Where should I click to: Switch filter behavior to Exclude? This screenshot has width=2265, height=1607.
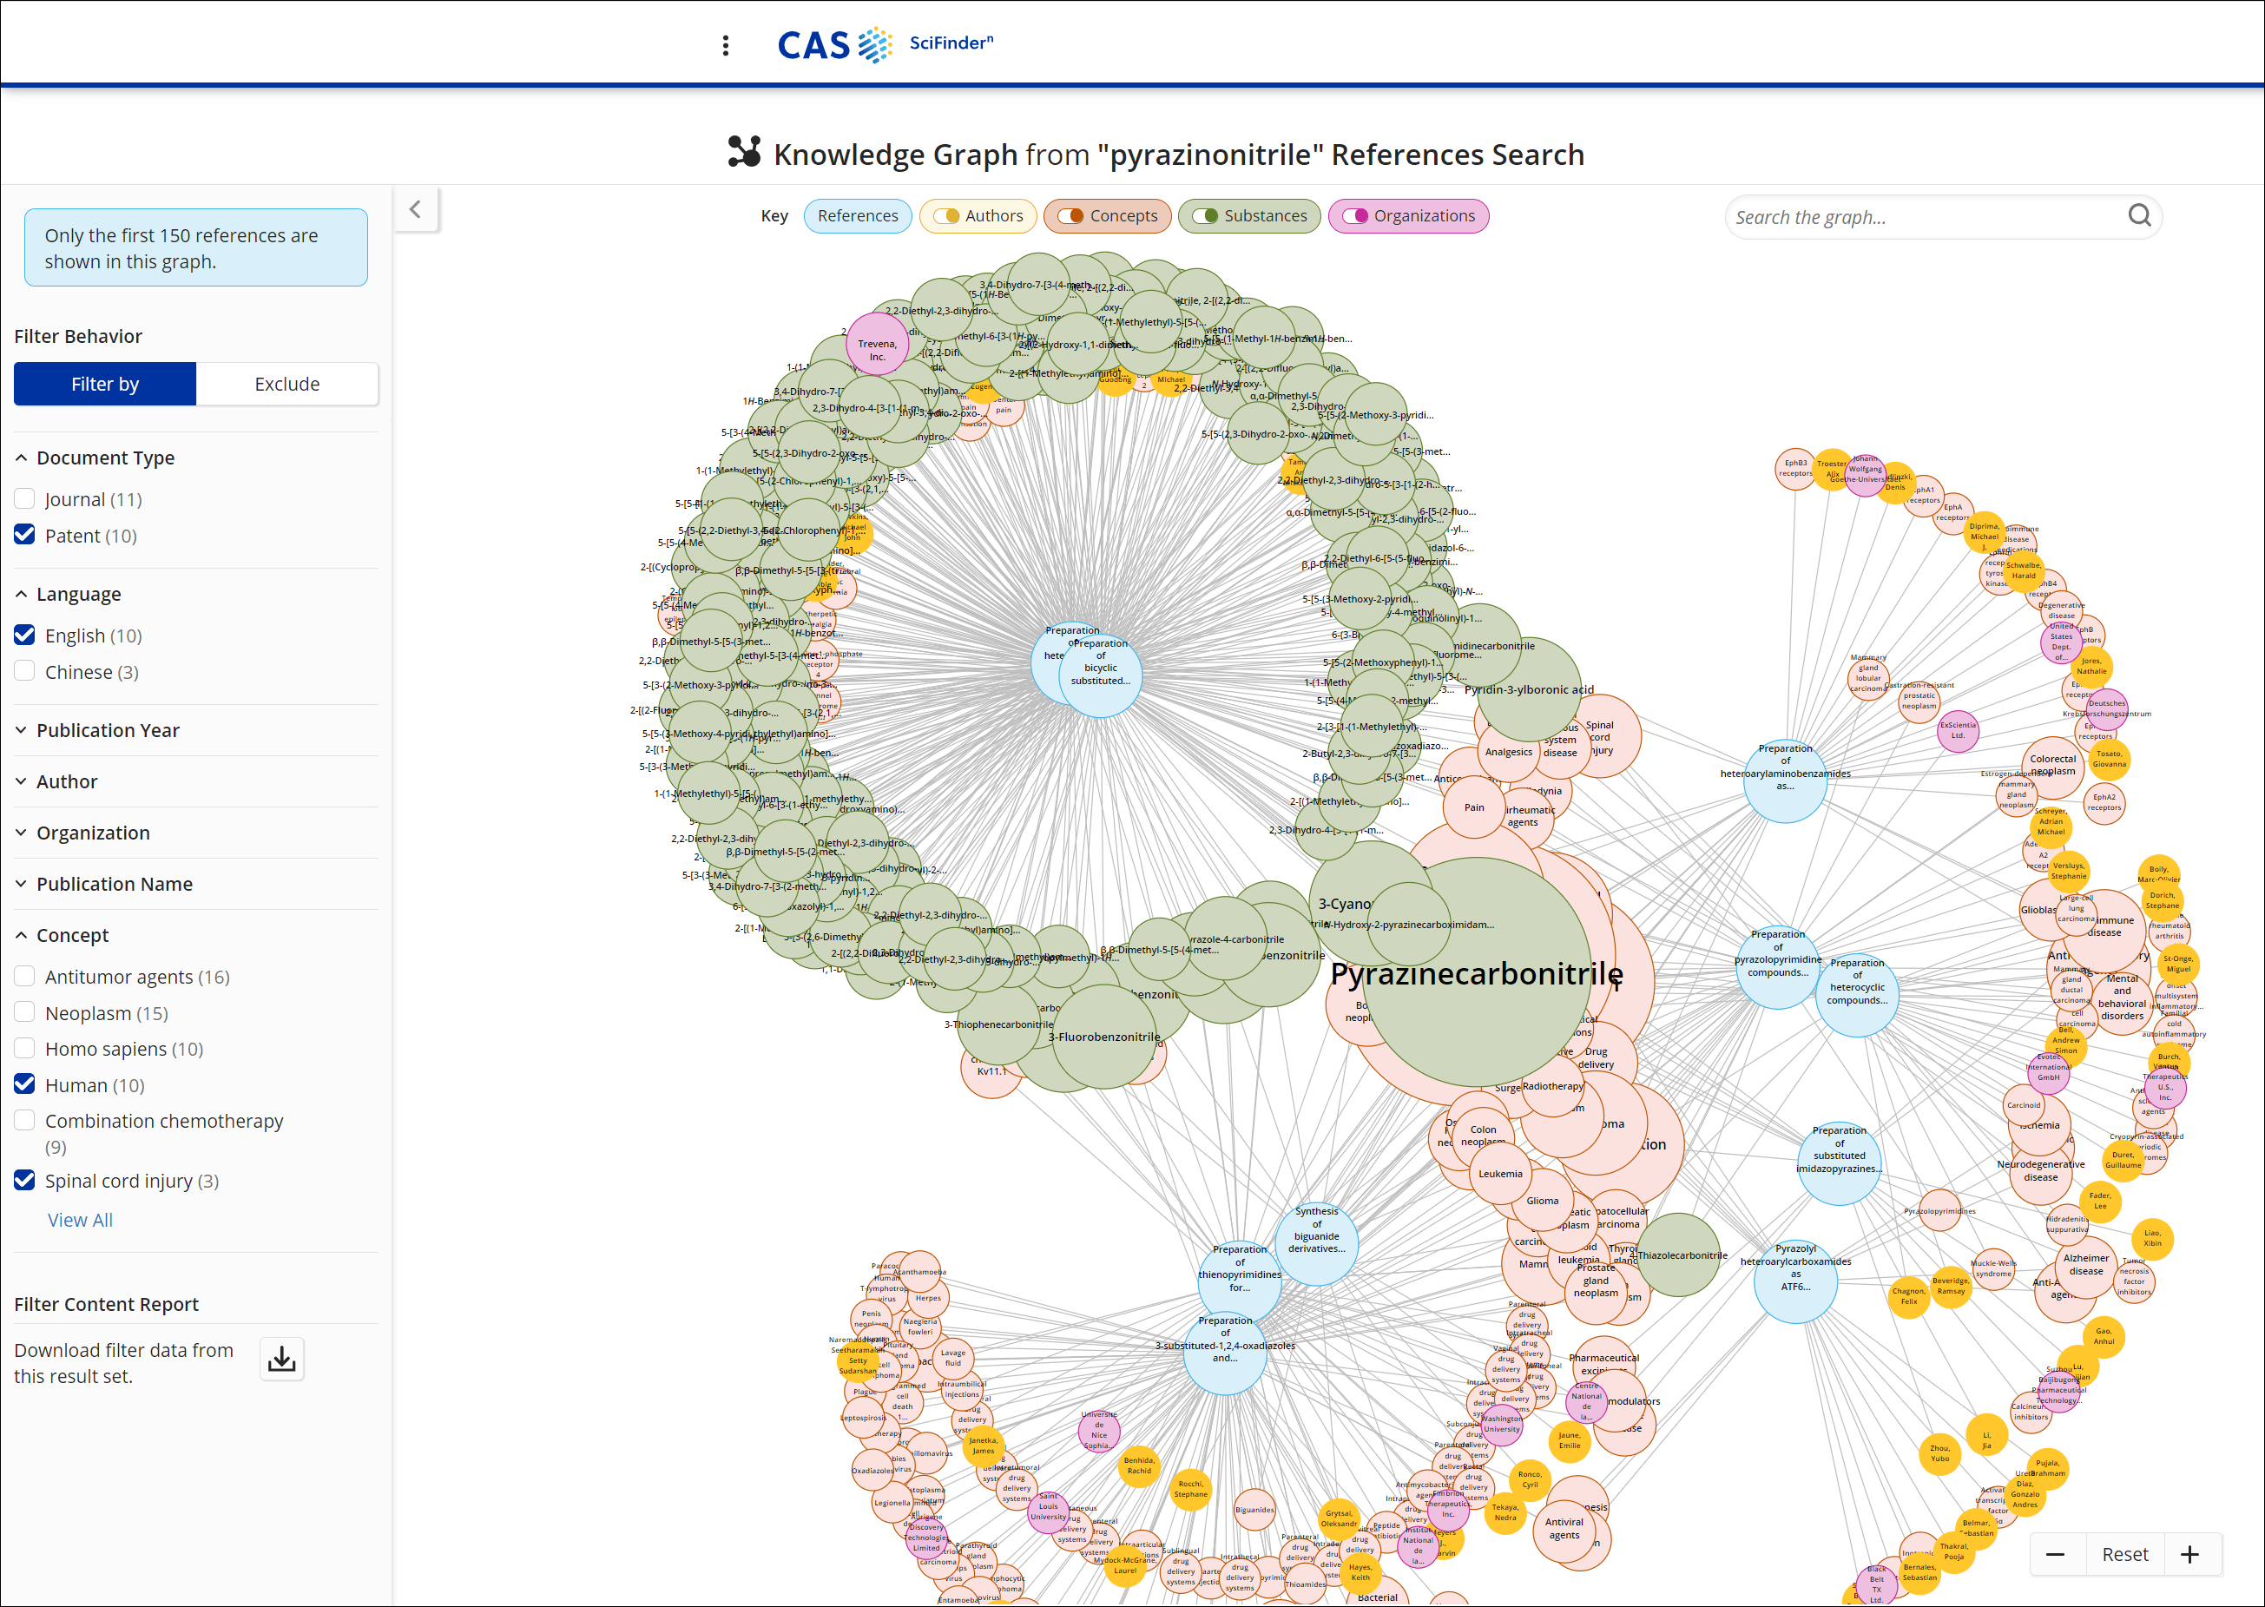click(287, 384)
